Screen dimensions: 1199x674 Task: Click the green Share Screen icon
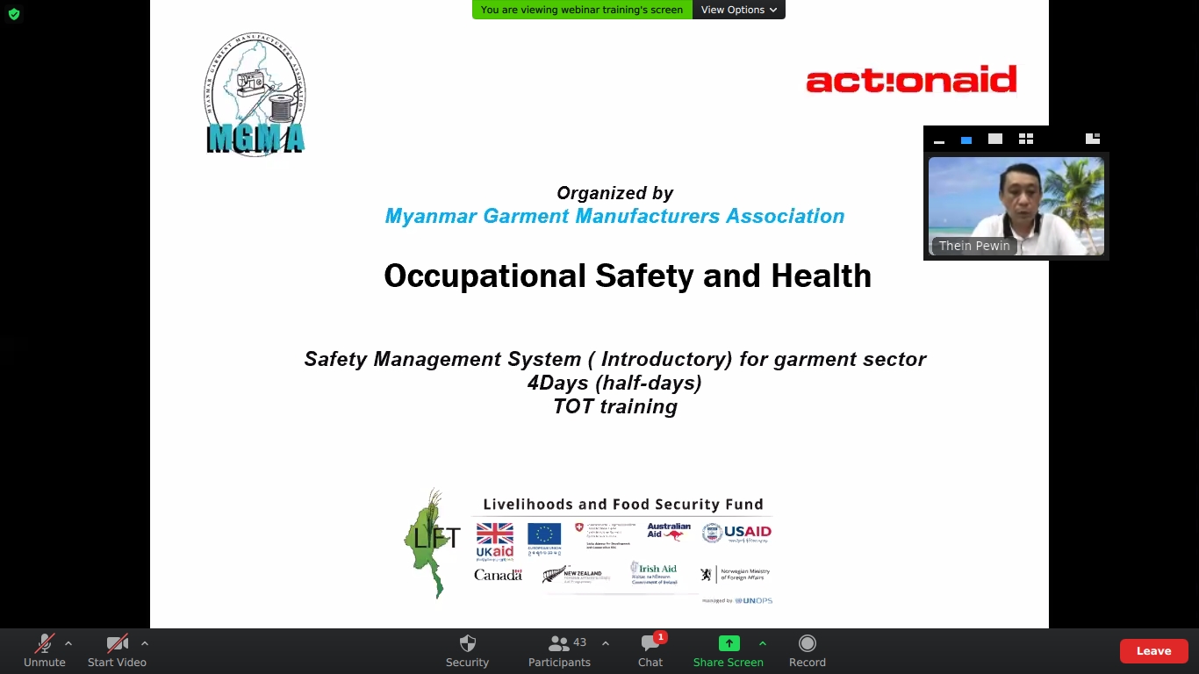pyautogui.click(x=729, y=643)
